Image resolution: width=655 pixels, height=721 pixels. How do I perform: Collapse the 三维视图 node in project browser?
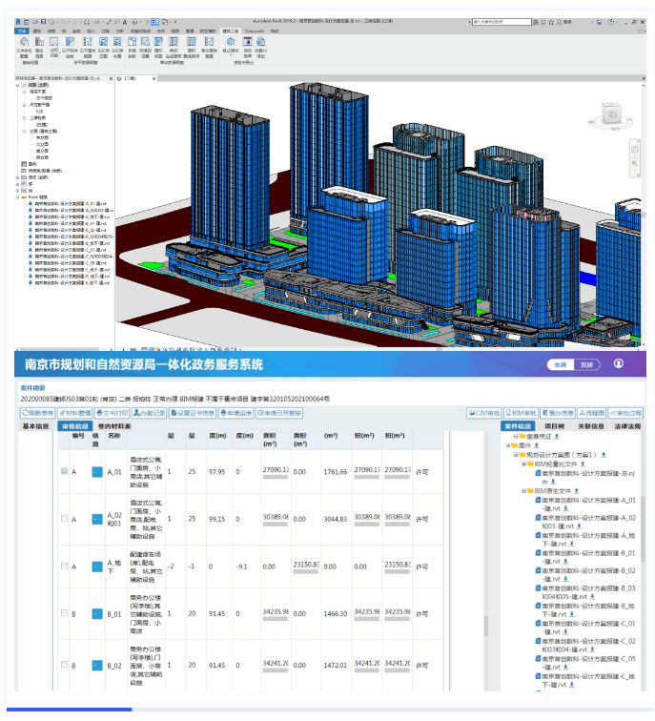[x=25, y=117]
